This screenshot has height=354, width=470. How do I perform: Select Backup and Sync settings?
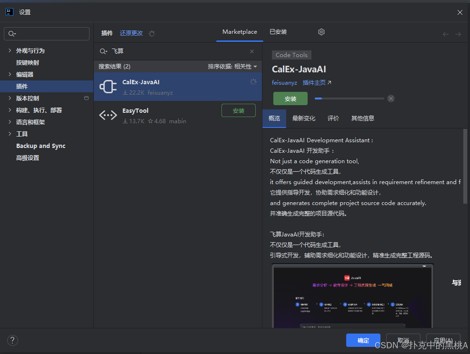(40, 146)
